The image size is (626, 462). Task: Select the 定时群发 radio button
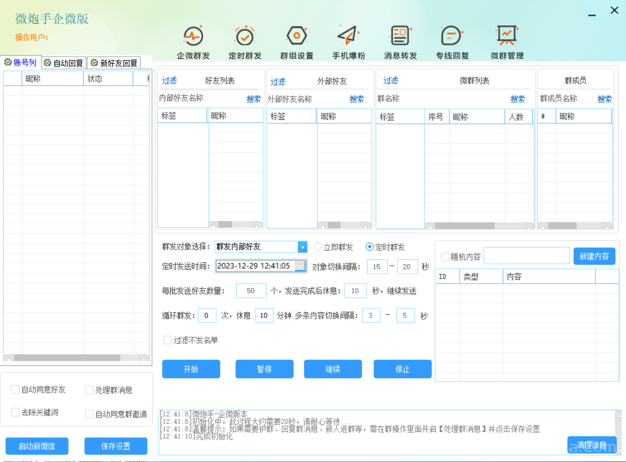click(x=370, y=247)
